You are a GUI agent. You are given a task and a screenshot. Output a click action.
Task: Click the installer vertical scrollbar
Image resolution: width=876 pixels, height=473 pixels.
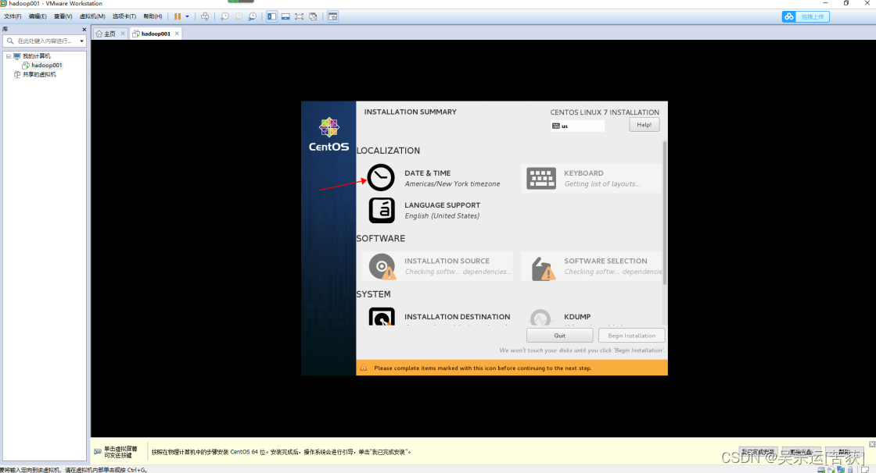pyautogui.click(x=665, y=213)
